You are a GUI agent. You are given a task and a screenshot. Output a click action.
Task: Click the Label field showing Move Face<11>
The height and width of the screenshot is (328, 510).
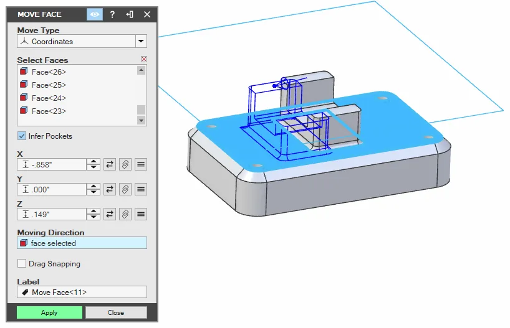(x=82, y=292)
